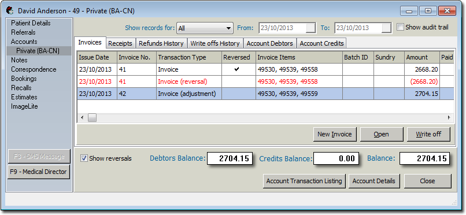The image size is (466, 215).
Task: Click the New Invoice button
Action: 335,134
